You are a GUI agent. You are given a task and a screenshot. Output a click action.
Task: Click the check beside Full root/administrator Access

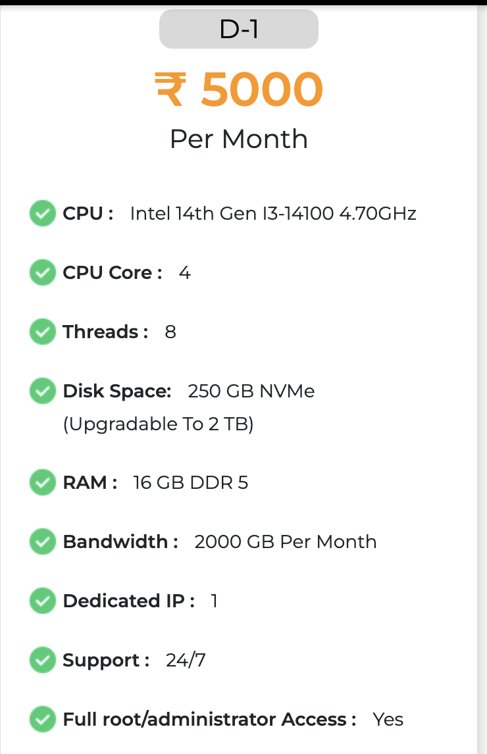coord(43,720)
